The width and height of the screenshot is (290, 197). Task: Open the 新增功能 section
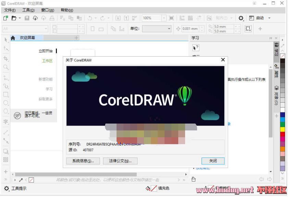tap(46, 79)
